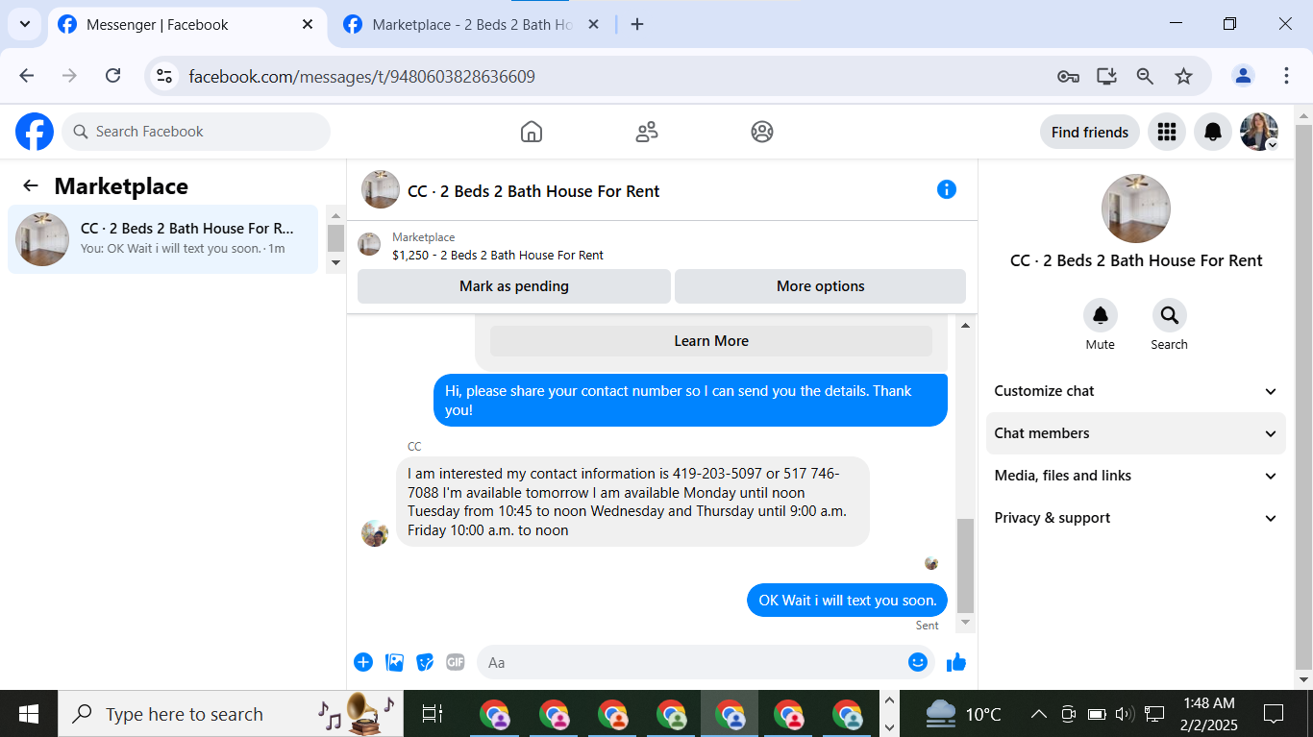Open the CC 2 Beds conversation in list

(x=162, y=239)
